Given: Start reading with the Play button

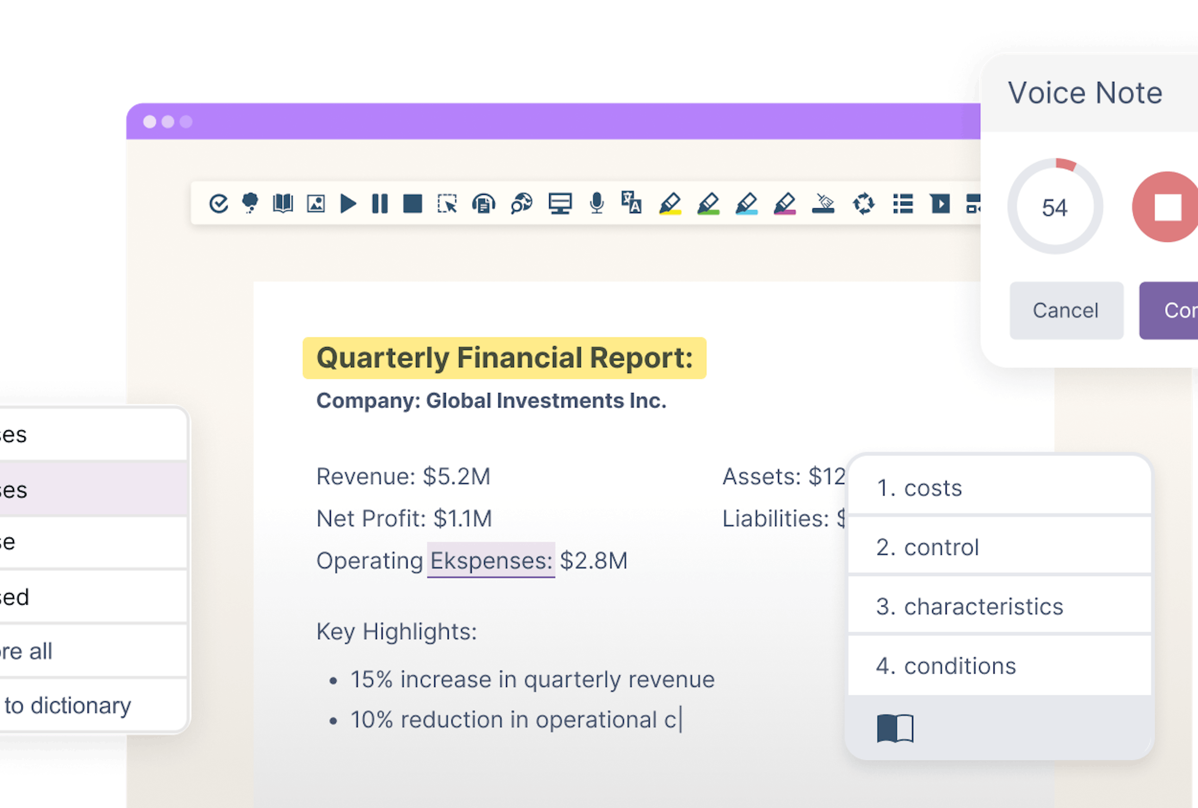Looking at the screenshot, I should [x=348, y=204].
